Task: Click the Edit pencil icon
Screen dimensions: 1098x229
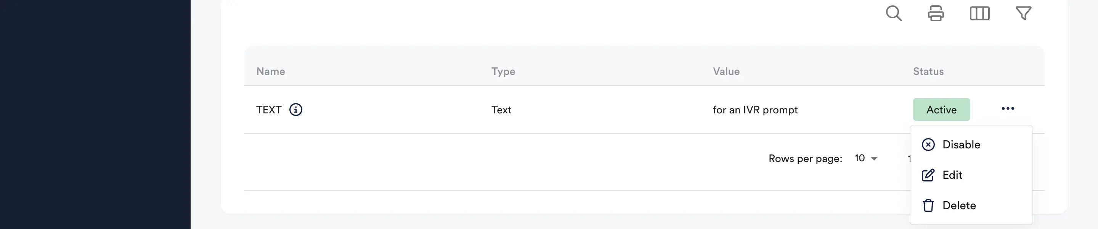Action: pyautogui.click(x=928, y=175)
